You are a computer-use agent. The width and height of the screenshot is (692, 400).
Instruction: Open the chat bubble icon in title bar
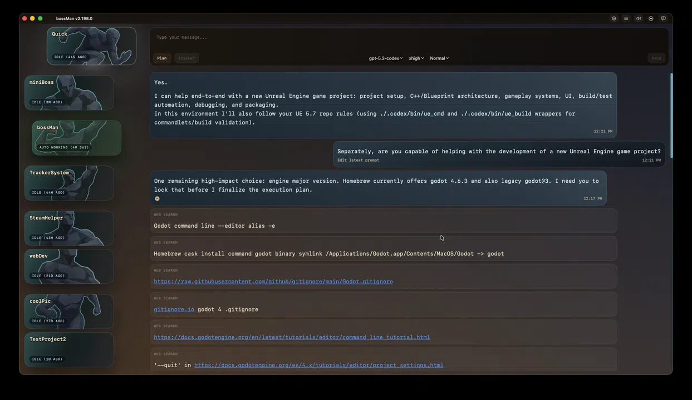pyautogui.click(x=663, y=18)
